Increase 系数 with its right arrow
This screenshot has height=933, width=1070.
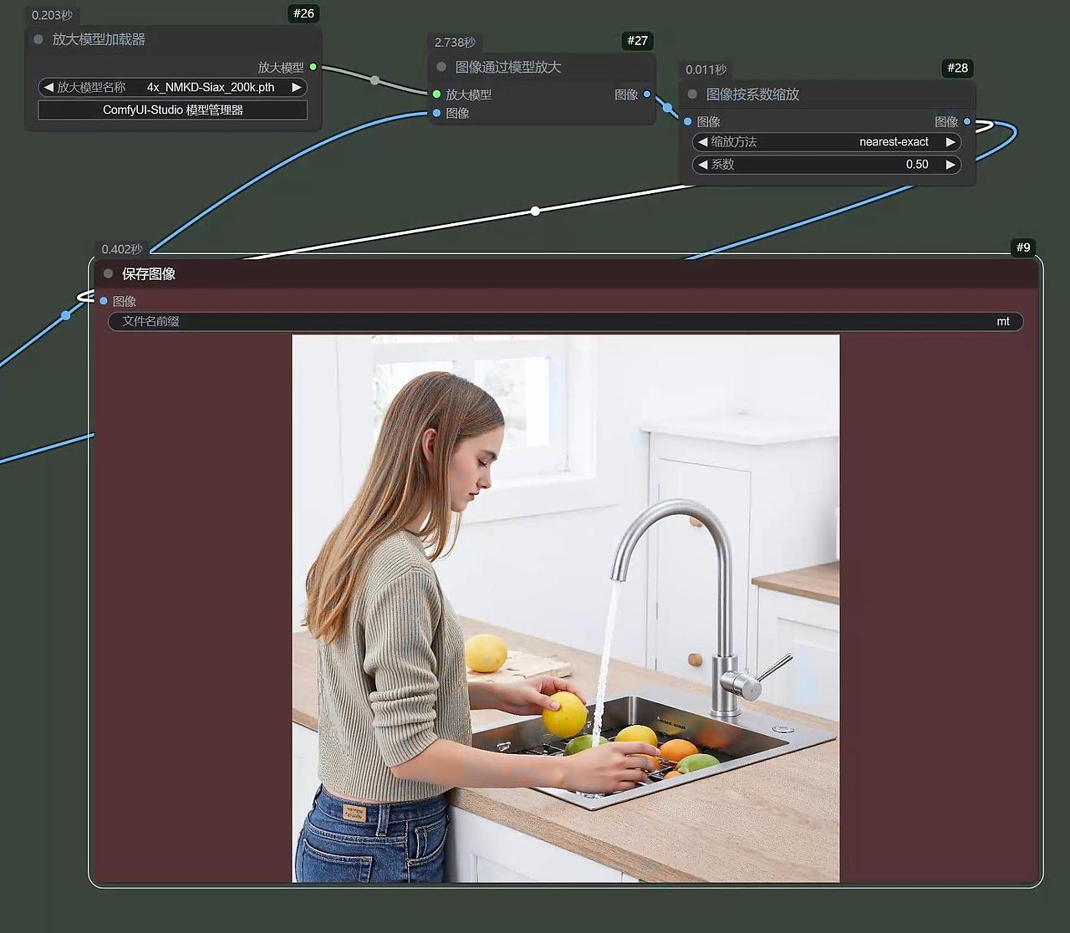pyautogui.click(x=950, y=165)
